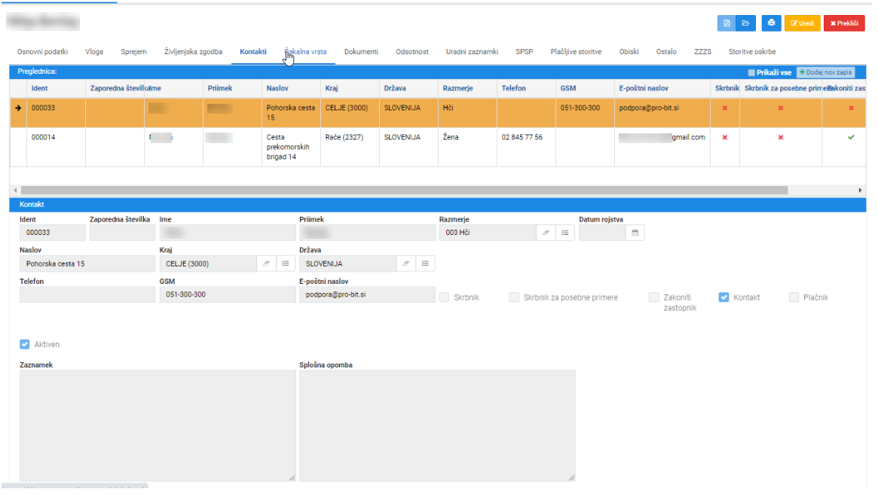
Task: Click the GSM field with 051-300-300
Action: click(x=228, y=294)
